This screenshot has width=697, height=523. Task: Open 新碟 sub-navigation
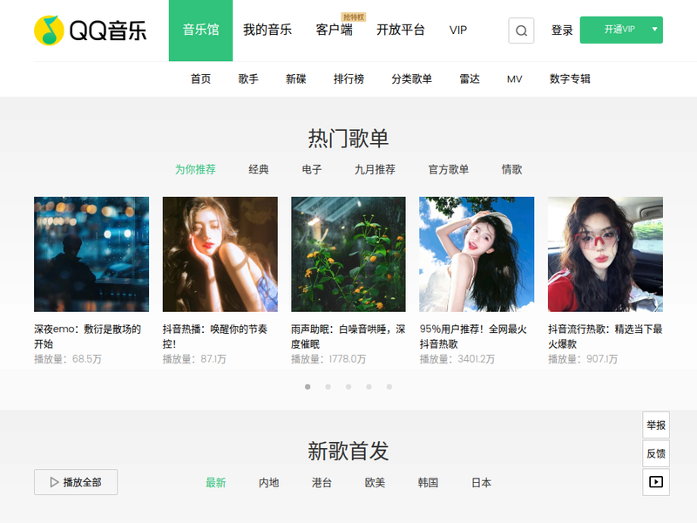coord(295,78)
